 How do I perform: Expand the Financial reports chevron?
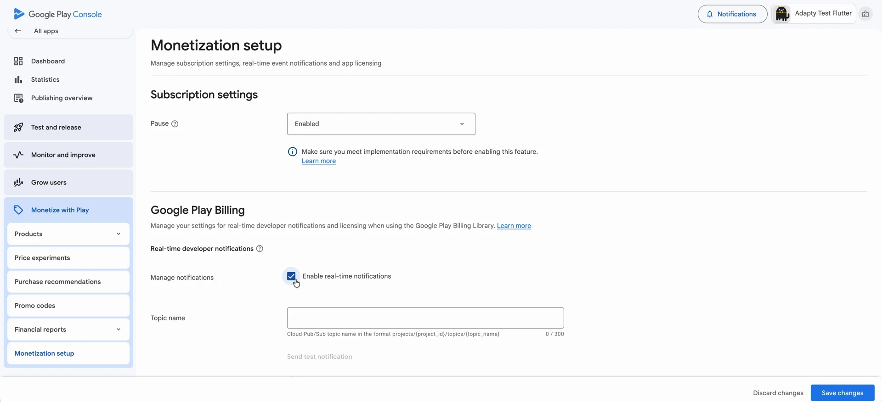119,329
